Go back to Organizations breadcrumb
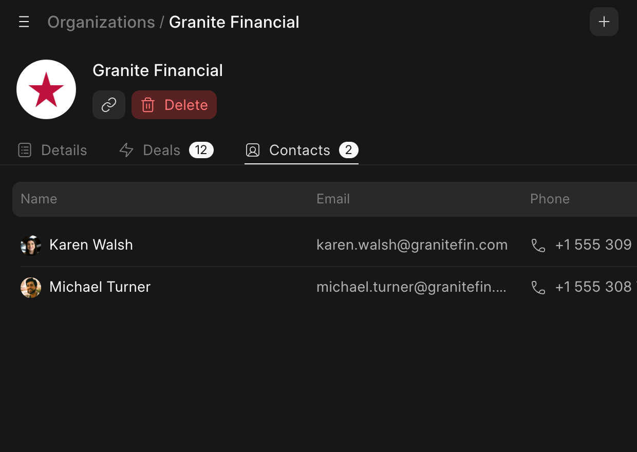 pos(101,22)
